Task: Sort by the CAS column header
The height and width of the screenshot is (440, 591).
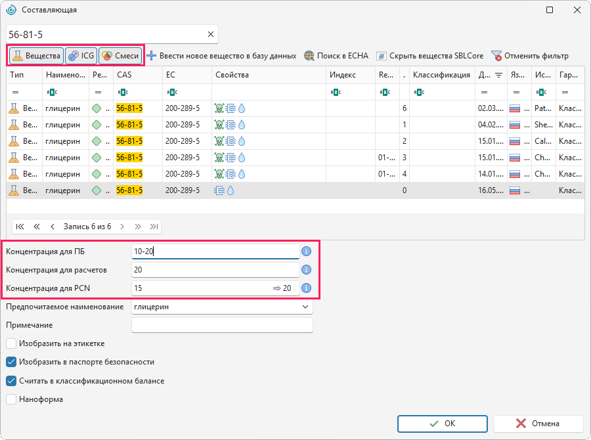Action: coord(138,75)
